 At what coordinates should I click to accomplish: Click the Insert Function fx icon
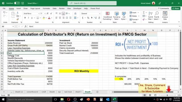25,26
